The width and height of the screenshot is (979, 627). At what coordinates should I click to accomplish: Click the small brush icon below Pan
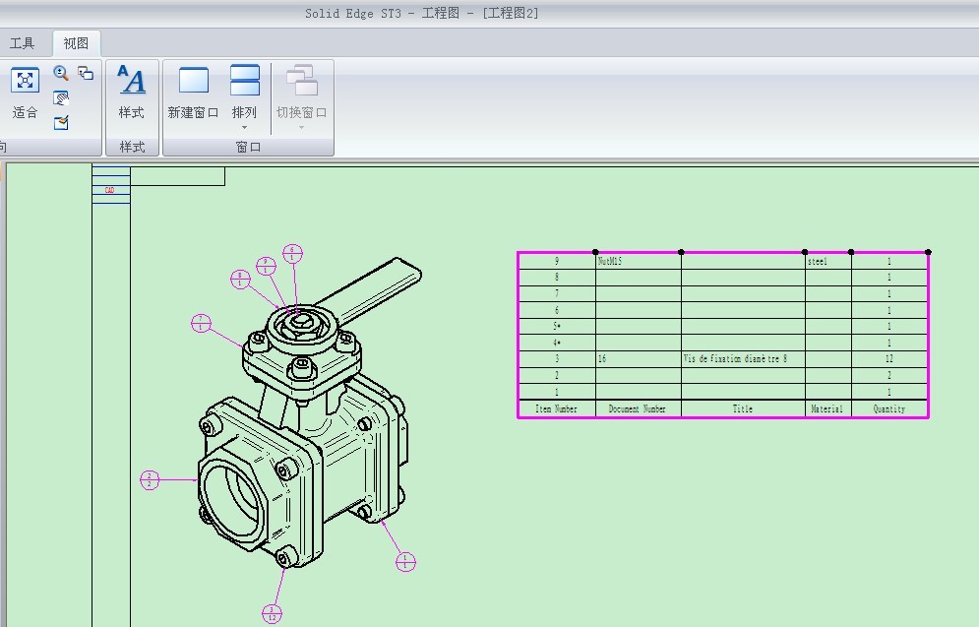(61, 122)
